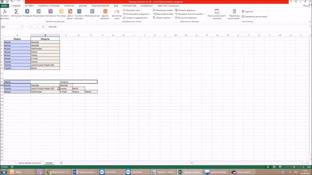This screenshot has height=175, width=312.
Task: Click the fx button beside formula bar
Action: point(43,27)
